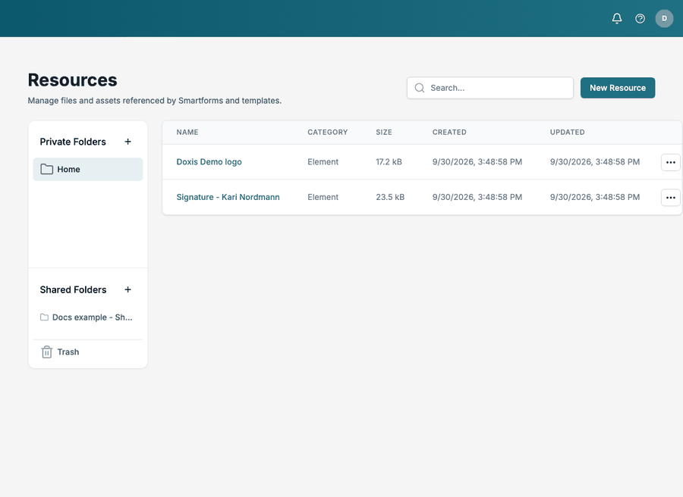Screen dimensions: 683x497
Task: Click updated date in Doxis Demo logo row
Action: click(x=594, y=162)
